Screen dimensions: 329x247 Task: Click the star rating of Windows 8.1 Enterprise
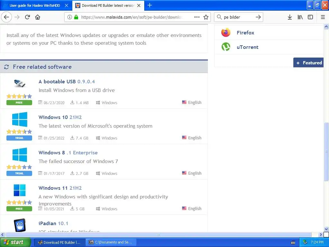pyautogui.click(x=19, y=167)
